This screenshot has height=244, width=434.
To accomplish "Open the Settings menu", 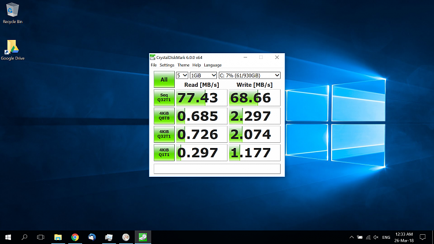I will point(167,65).
